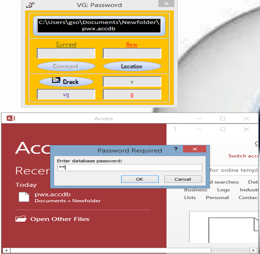Minimize the inner Access start screen

coord(199,129)
